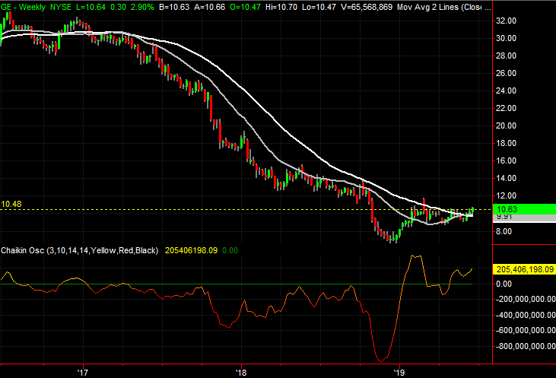Viewport: 556px width, 378px height.
Task: Click the NYSE exchange label
Action: (x=61, y=7)
